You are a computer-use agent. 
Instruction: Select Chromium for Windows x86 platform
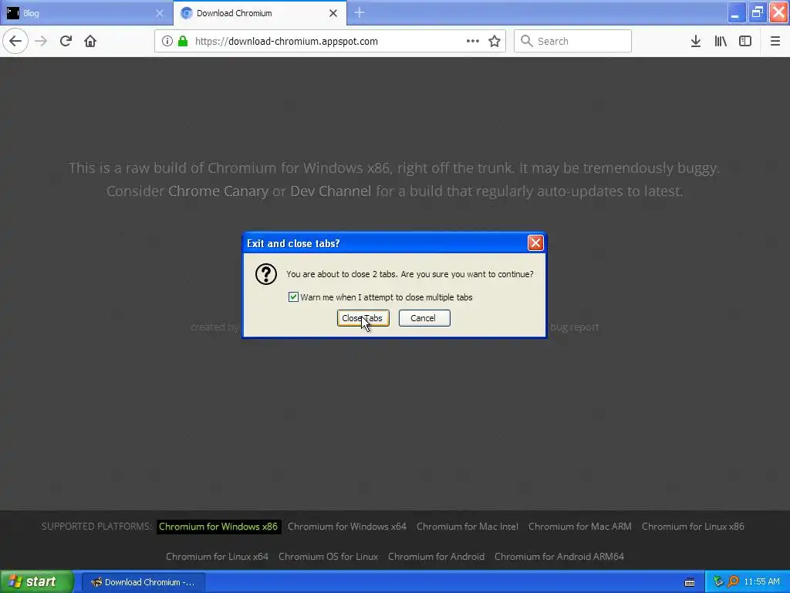[218, 527]
